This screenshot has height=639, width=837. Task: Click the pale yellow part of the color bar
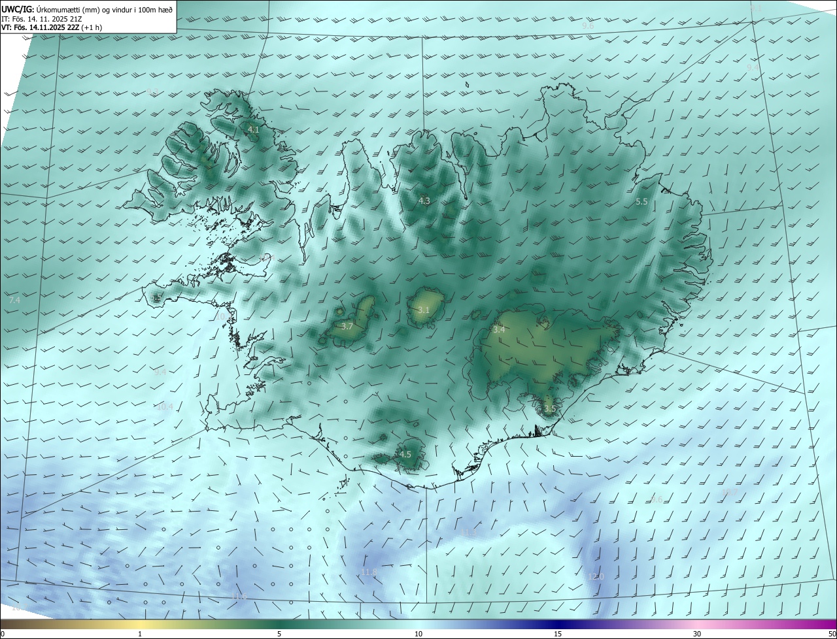click(x=140, y=624)
